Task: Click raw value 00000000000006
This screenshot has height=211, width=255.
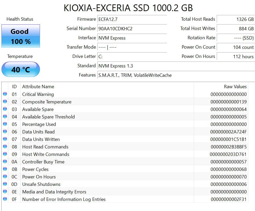Action: 228,184
